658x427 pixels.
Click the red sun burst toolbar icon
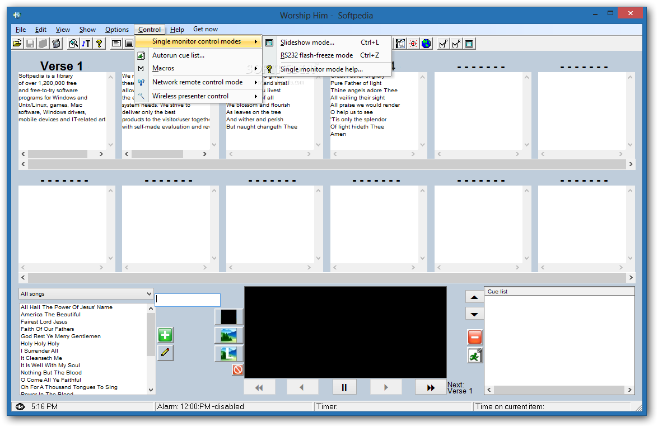coord(413,44)
